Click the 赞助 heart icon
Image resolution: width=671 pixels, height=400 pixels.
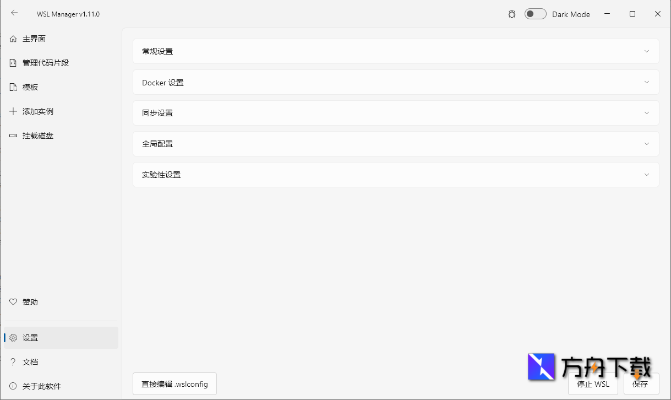(13, 302)
